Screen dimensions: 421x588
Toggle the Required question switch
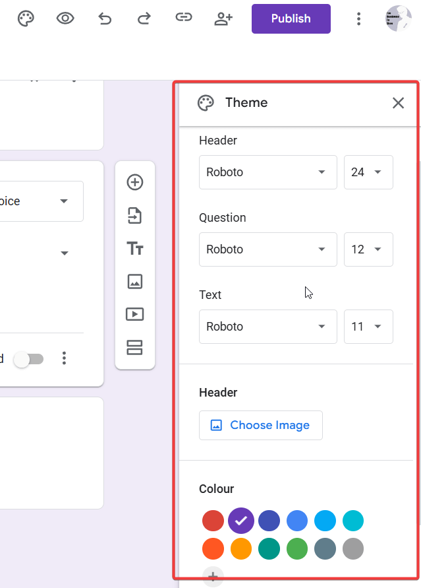coord(29,359)
